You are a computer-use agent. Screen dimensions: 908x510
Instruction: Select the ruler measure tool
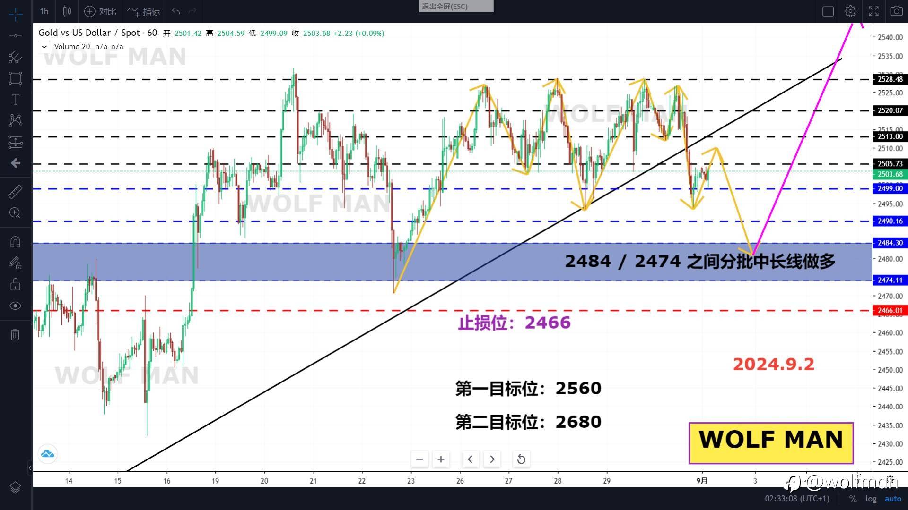15,192
